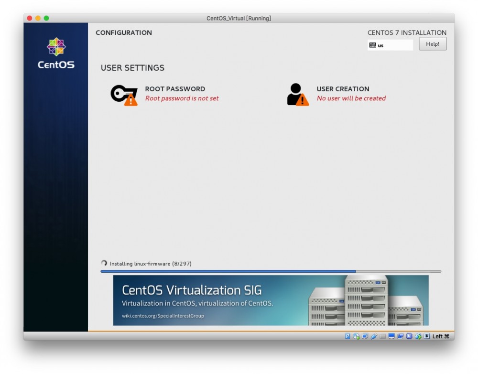
Task: Click the window title CentOS_Virtual [Running]
Action: pos(239,18)
